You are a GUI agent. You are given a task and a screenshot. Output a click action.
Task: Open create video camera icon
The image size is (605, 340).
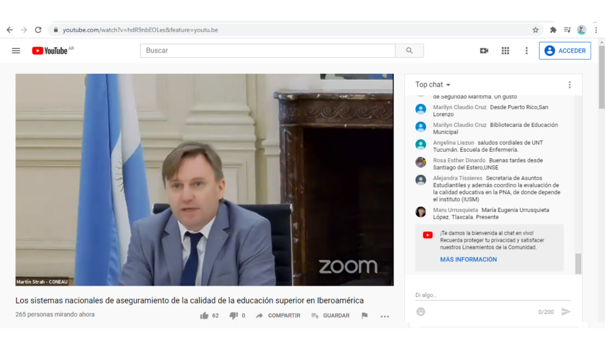484,51
